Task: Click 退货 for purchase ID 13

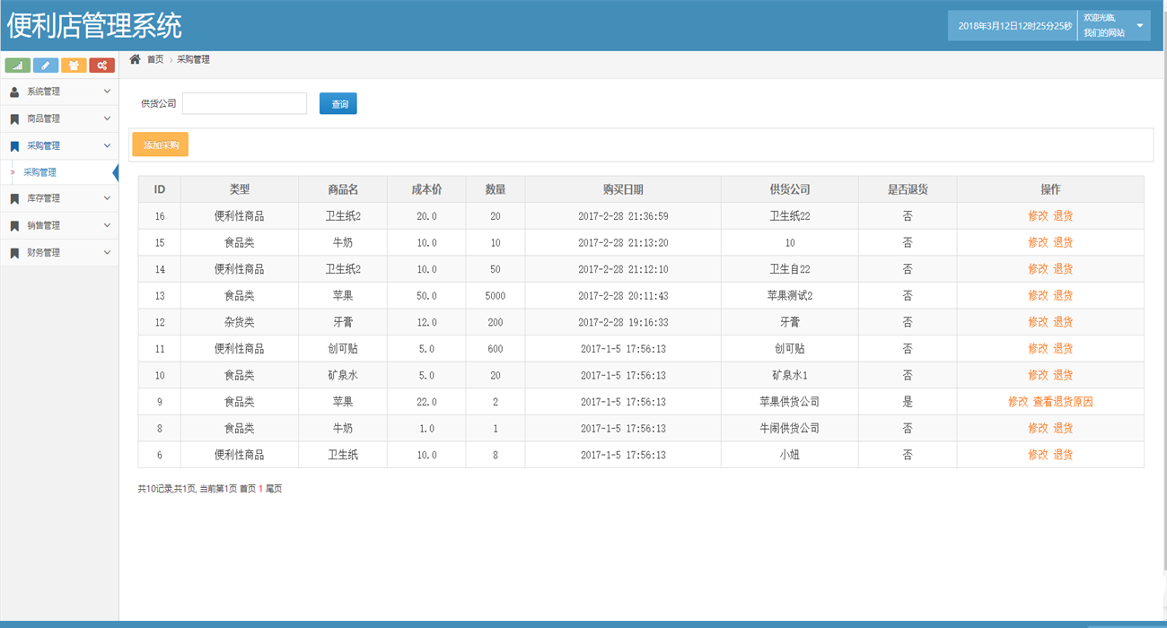Action: 1063,295
